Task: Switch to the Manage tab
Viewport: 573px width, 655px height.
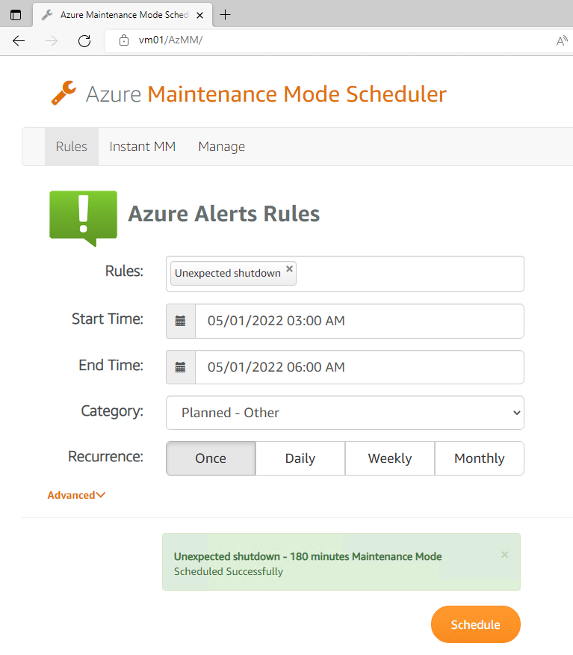Action: [222, 147]
